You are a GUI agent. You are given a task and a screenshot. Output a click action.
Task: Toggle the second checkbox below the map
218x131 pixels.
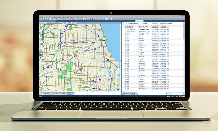point(53,94)
